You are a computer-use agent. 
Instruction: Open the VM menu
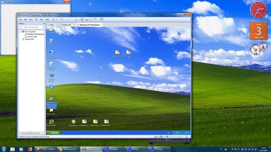click(x=36, y=20)
